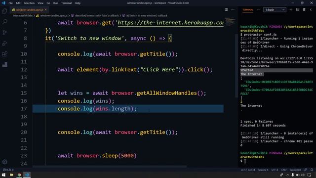The height and width of the screenshot is (178, 316).
Task: Click the interactWithTabs breadcrumb folder
Action: coord(23,15)
